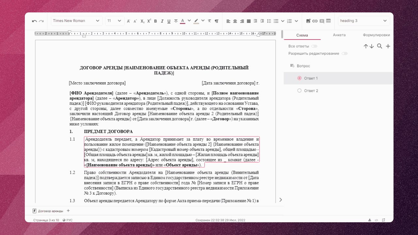This screenshot has width=418, height=235.
Task: Undo the last action
Action: pos(35,21)
